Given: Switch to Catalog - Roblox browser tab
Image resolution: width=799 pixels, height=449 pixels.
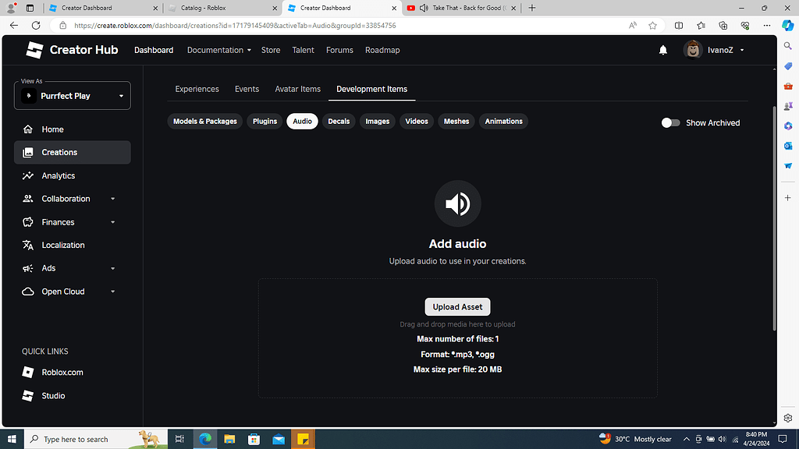Looking at the screenshot, I should tap(222, 8).
